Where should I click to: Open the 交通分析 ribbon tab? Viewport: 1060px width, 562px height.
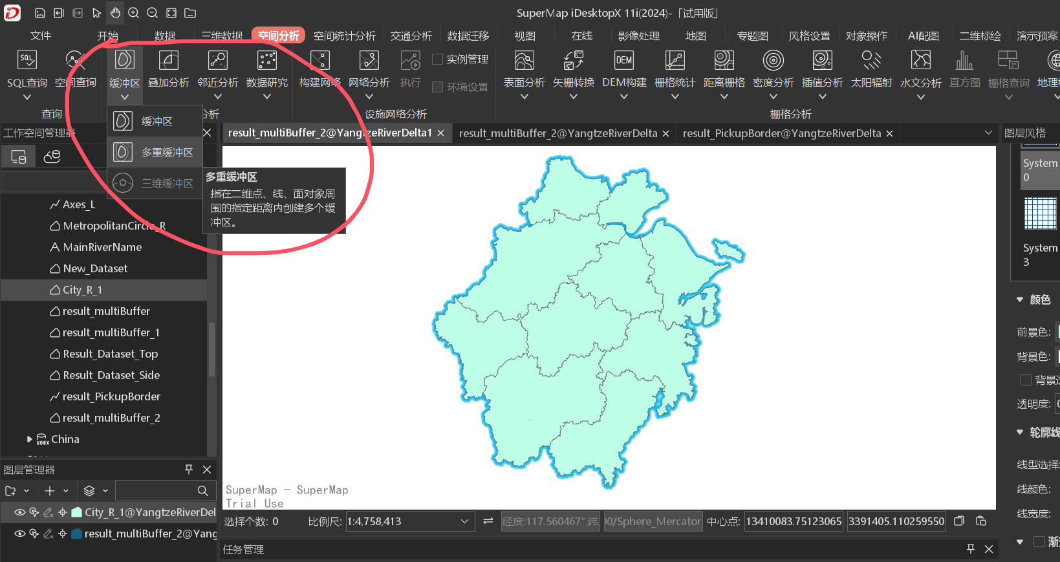411,36
